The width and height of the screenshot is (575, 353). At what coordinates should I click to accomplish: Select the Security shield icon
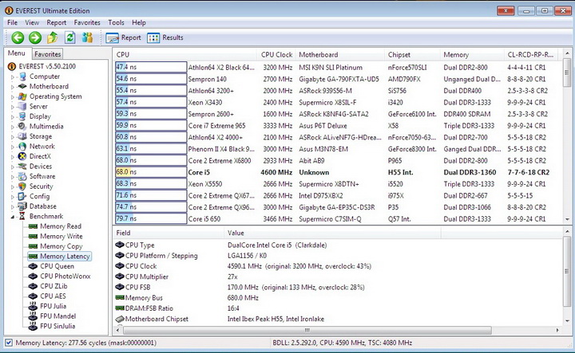click(x=22, y=186)
